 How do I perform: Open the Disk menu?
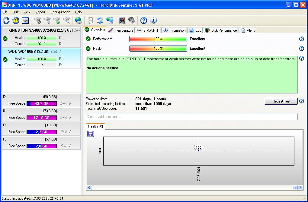click(x=16, y=12)
